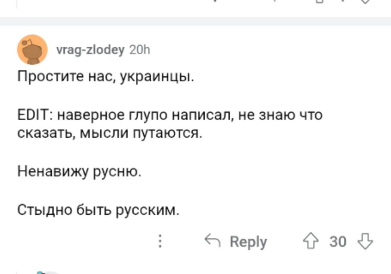391x274 pixels.
Task: Open the next commenter's avatar at the bottom
Action: [x=49, y=272]
